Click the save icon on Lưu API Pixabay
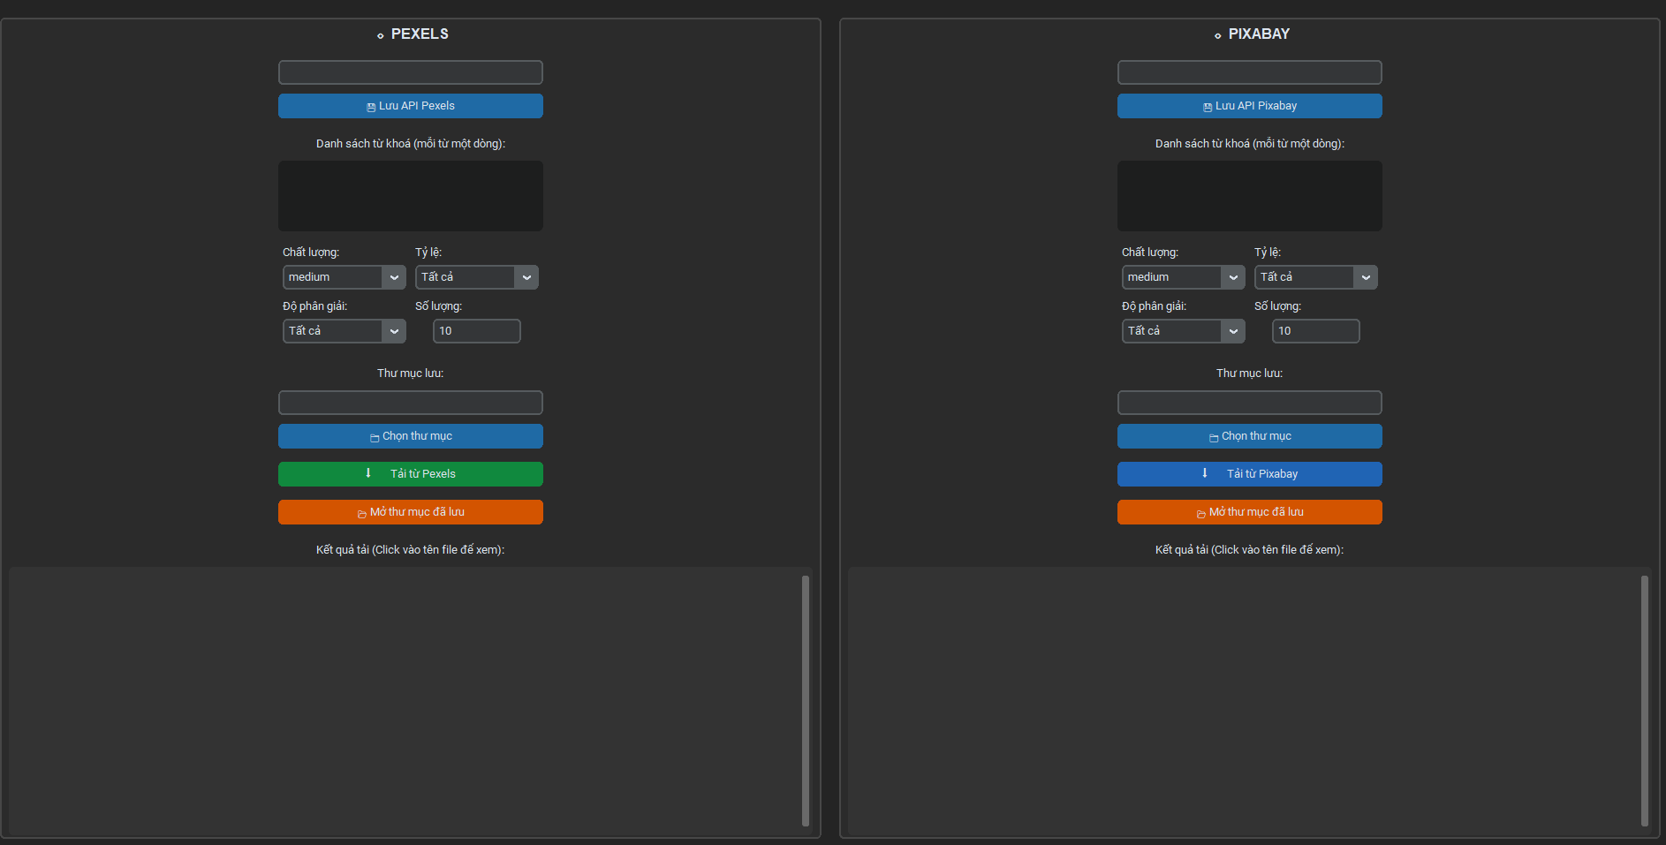This screenshot has width=1666, height=845. point(1208,107)
